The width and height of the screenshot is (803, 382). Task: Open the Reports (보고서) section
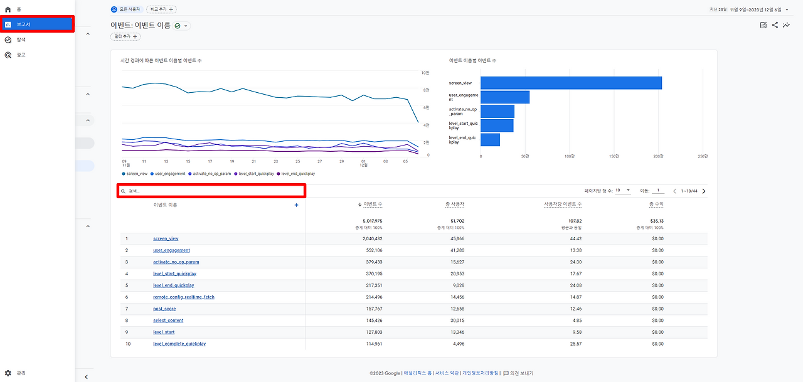pos(37,24)
